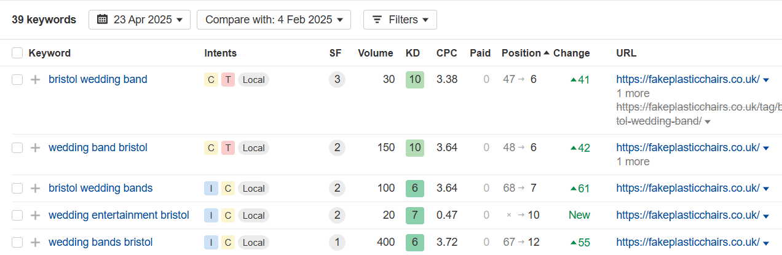This screenshot has height=255, width=782.
Task: Open SF badge 1 for wedding bands bristol
Action: pos(337,243)
